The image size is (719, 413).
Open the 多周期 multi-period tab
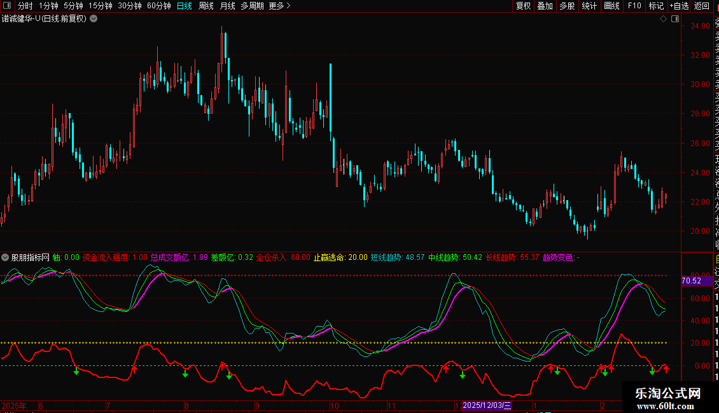click(253, 6)
